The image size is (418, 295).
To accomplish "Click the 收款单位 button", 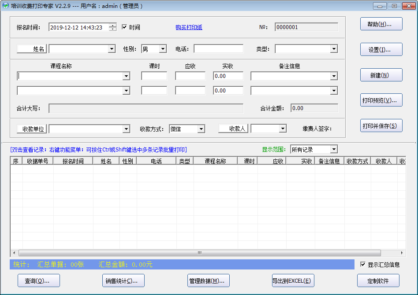I will tap(32, 129).
